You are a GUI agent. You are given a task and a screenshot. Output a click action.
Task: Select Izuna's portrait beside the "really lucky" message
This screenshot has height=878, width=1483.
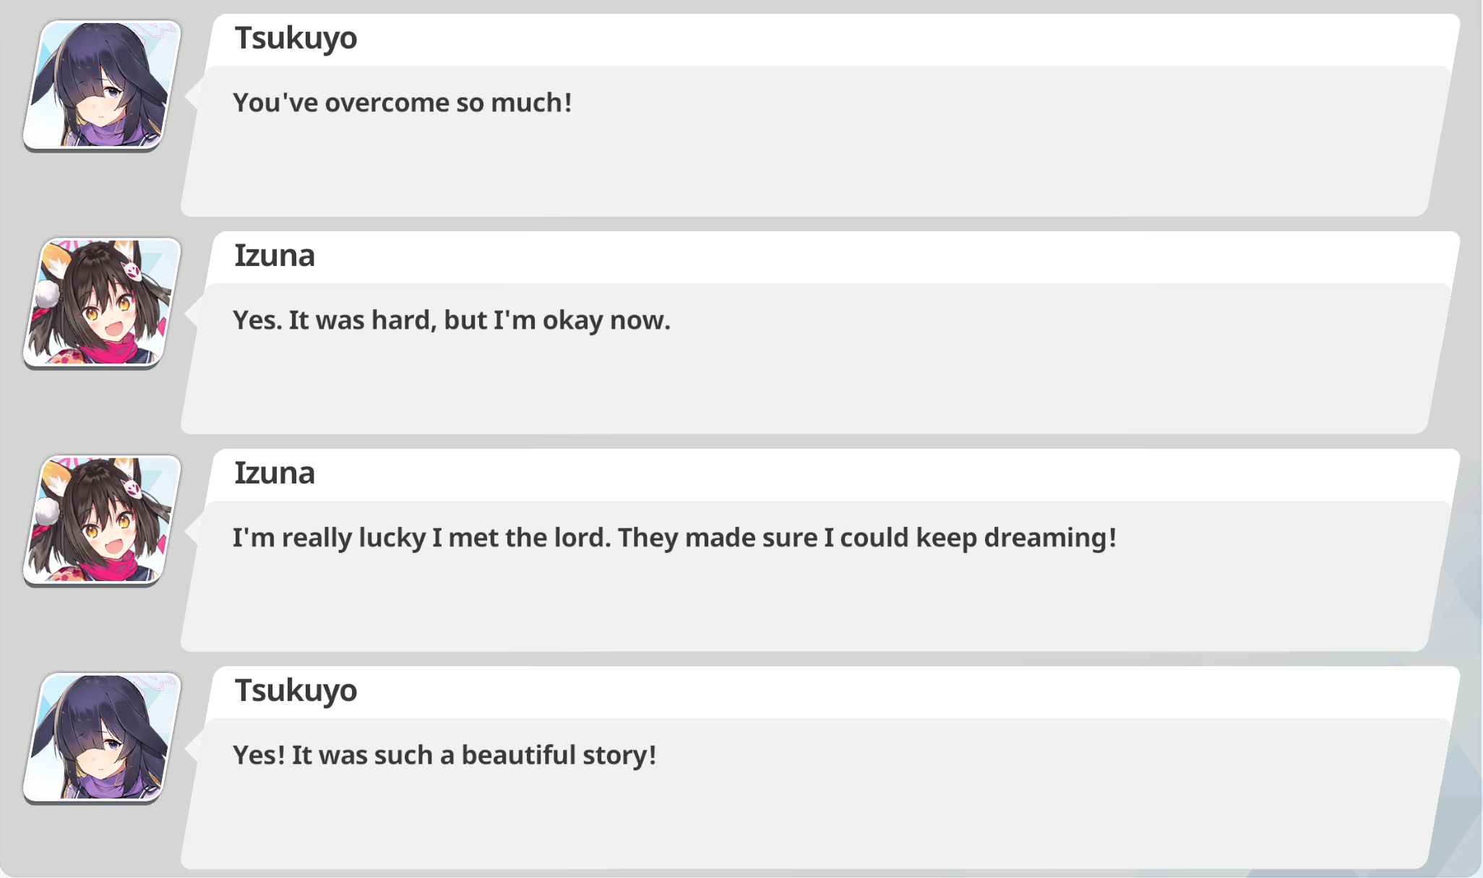pyautogui.click(x=102, y=520)
